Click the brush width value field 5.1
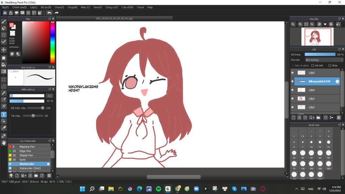This screenshot has width=345, height=194. click(x=50, y=96)
